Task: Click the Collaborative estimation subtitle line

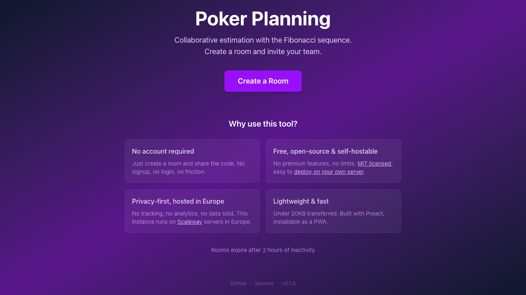Action: [x=263, y=40]
